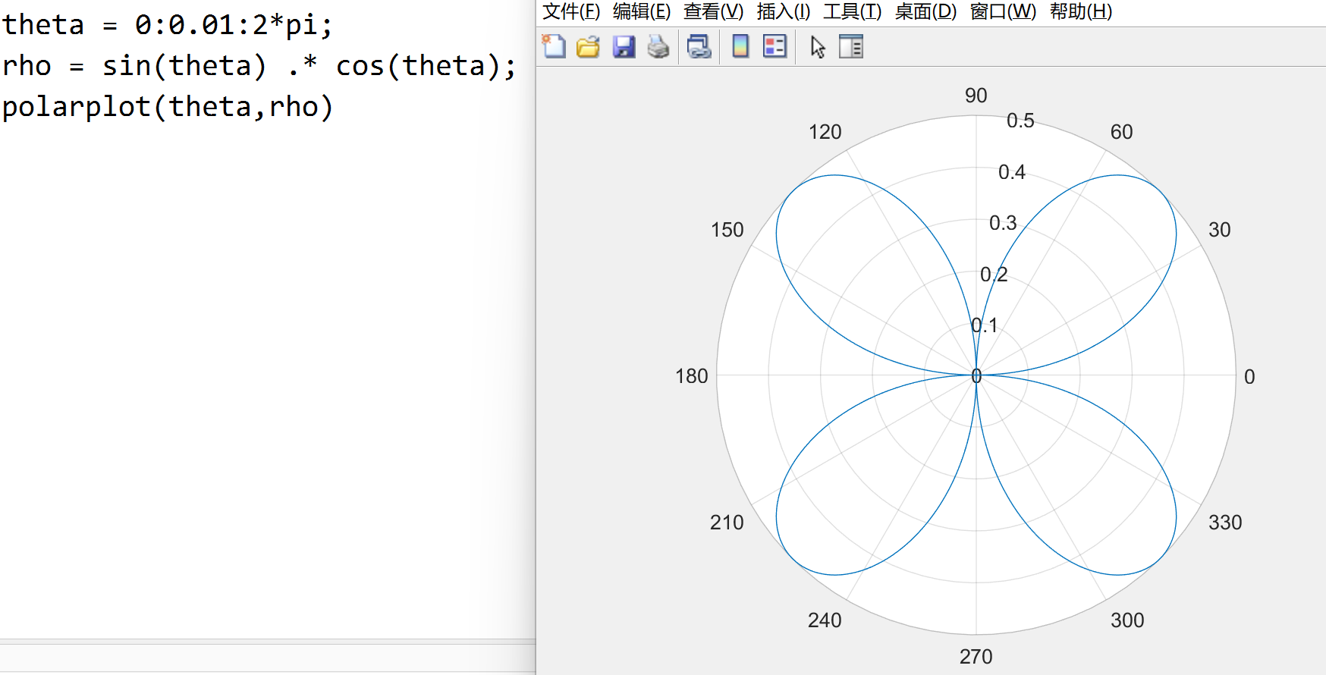Screen dimensions: 1326x675
Task: Click the 0.4 radius tick label
Action: point(1011,172)
